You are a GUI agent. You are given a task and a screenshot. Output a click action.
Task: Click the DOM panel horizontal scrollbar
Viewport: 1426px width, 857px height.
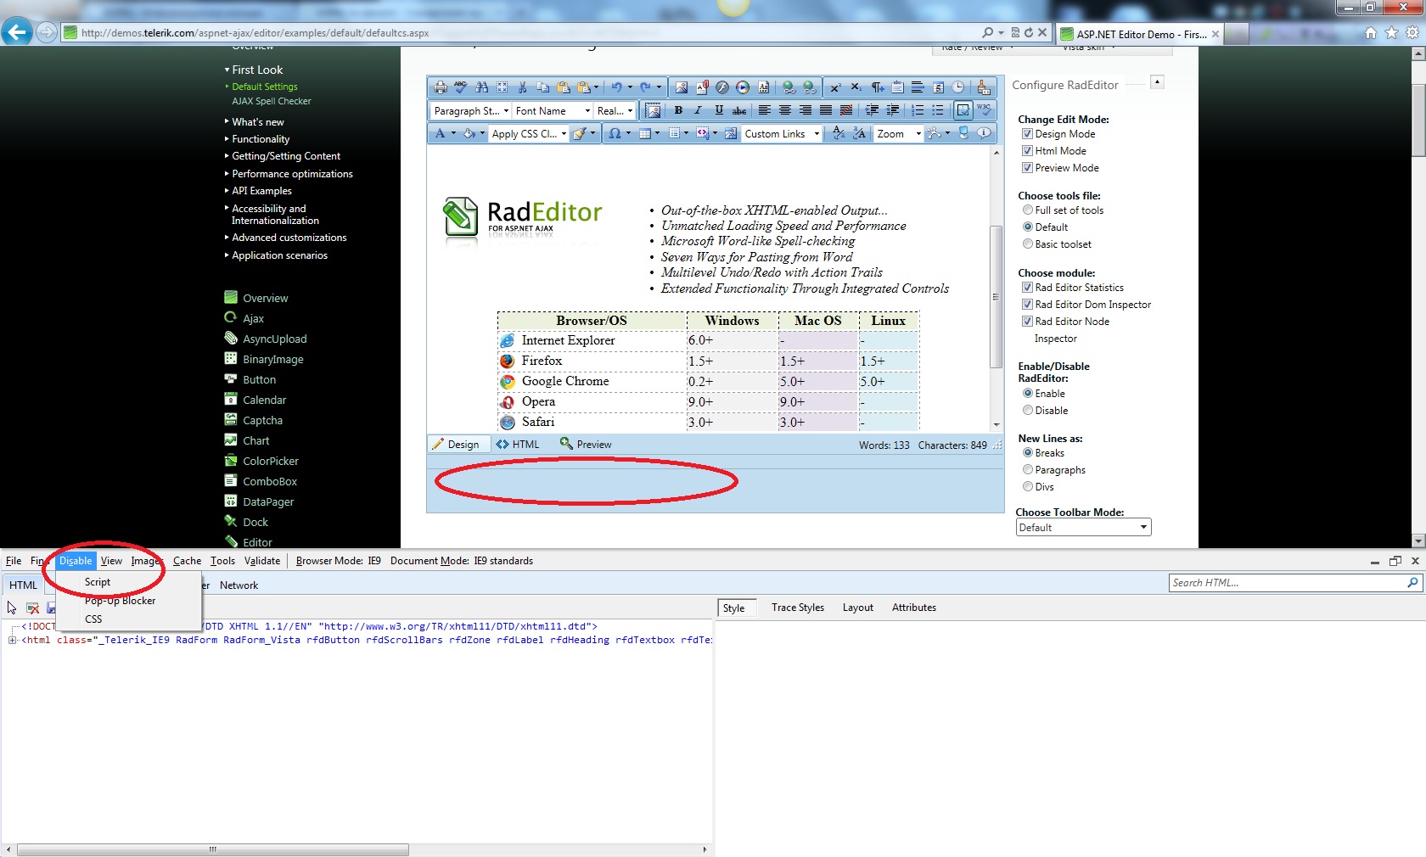tap(212, 849)
